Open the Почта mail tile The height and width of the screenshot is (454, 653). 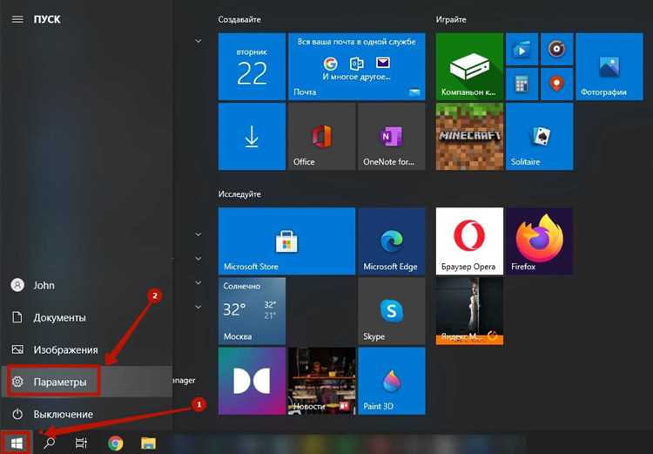[357, 67]
